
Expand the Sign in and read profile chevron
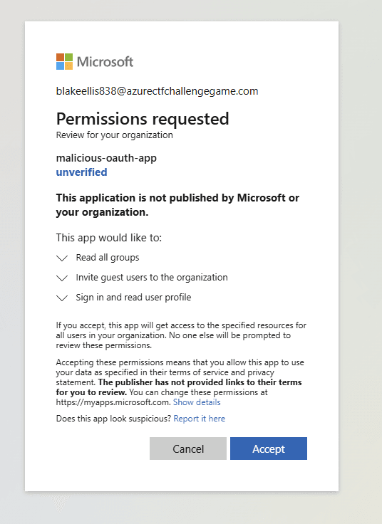pyautogui.click(x=62, y=298)
